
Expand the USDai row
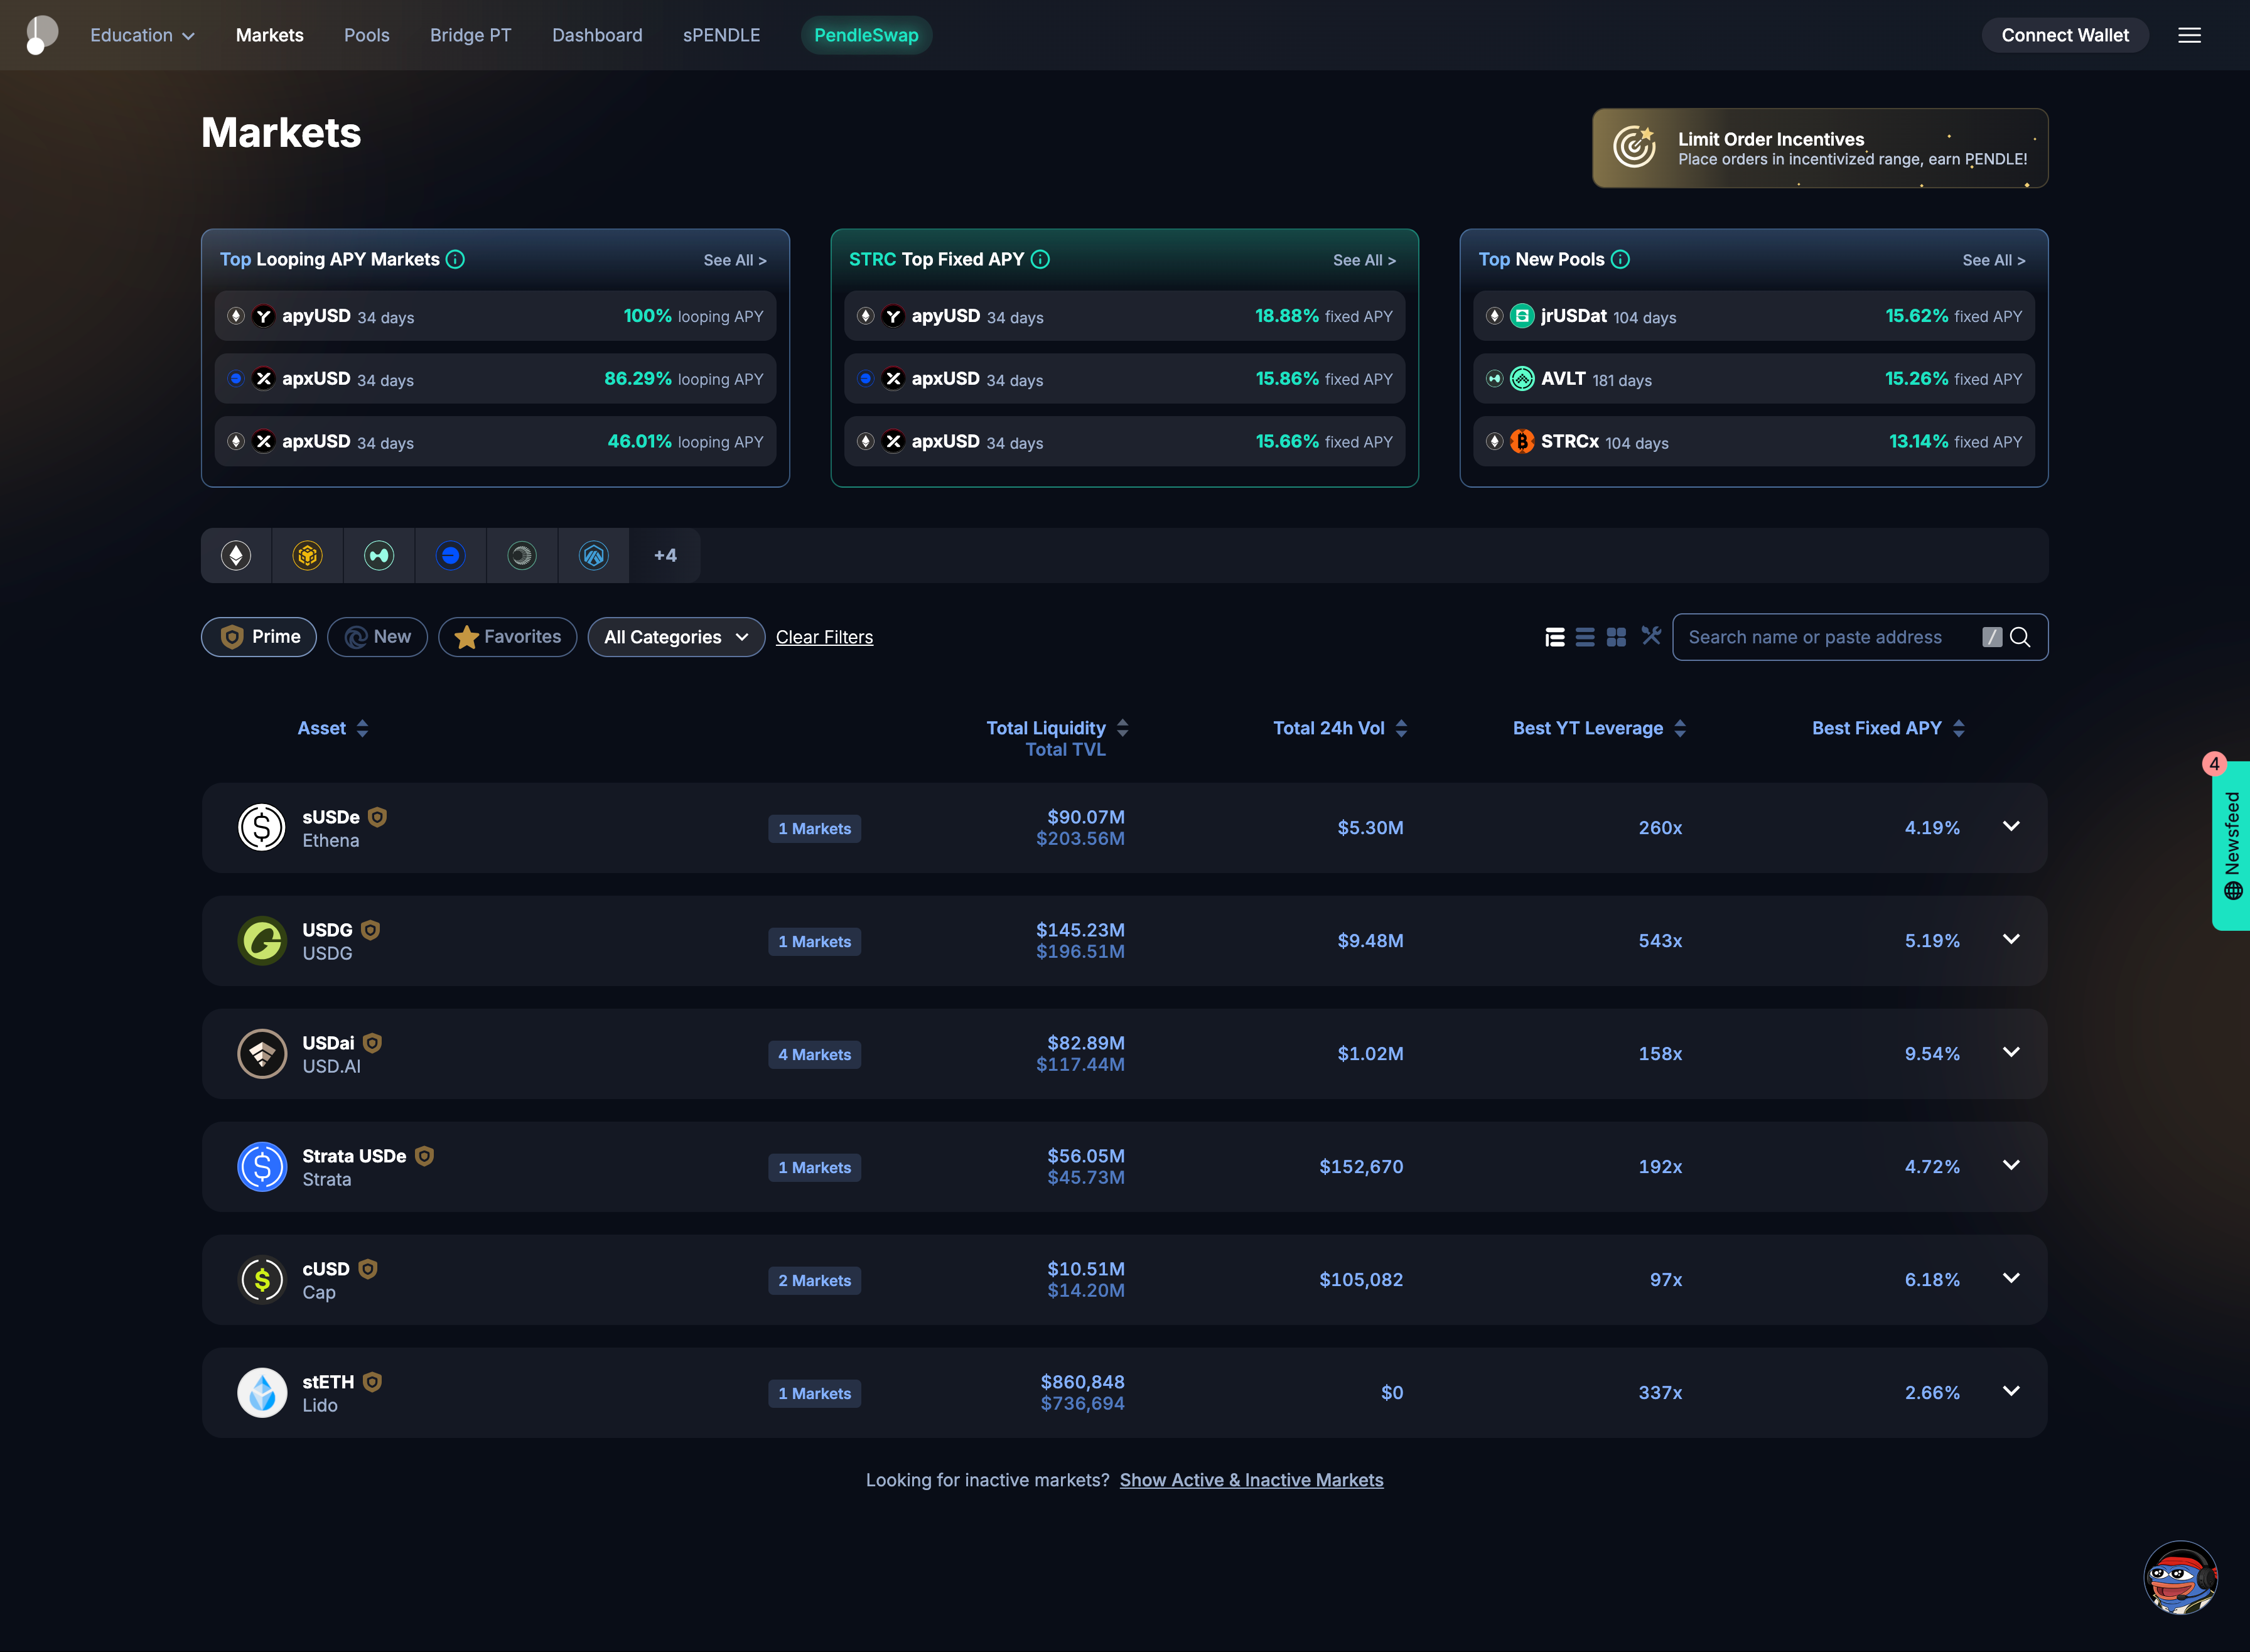pos(2011,1052)
